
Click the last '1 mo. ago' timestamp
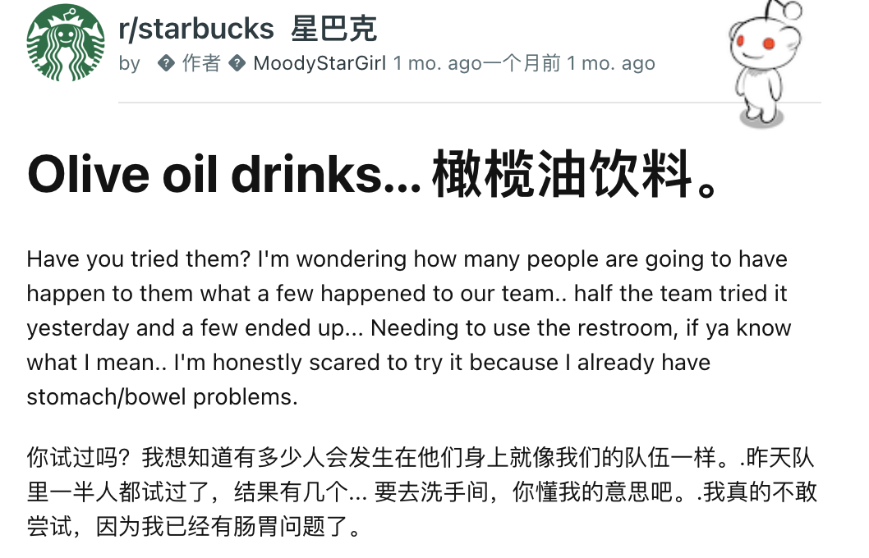tap(610, 63)
